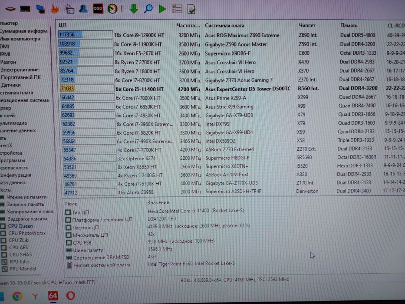
Task: Launch the flame stability test icon
Action: tap(55, 9)
